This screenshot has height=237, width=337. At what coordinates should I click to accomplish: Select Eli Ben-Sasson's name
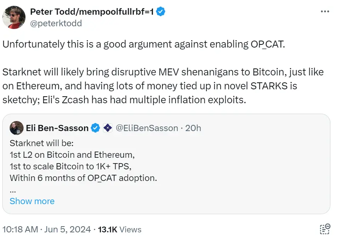(59, 128)
